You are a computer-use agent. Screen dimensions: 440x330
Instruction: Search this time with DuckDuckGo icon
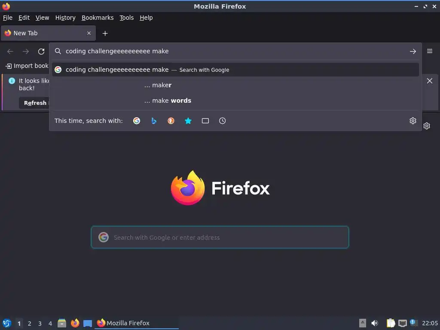click(171, 121)
